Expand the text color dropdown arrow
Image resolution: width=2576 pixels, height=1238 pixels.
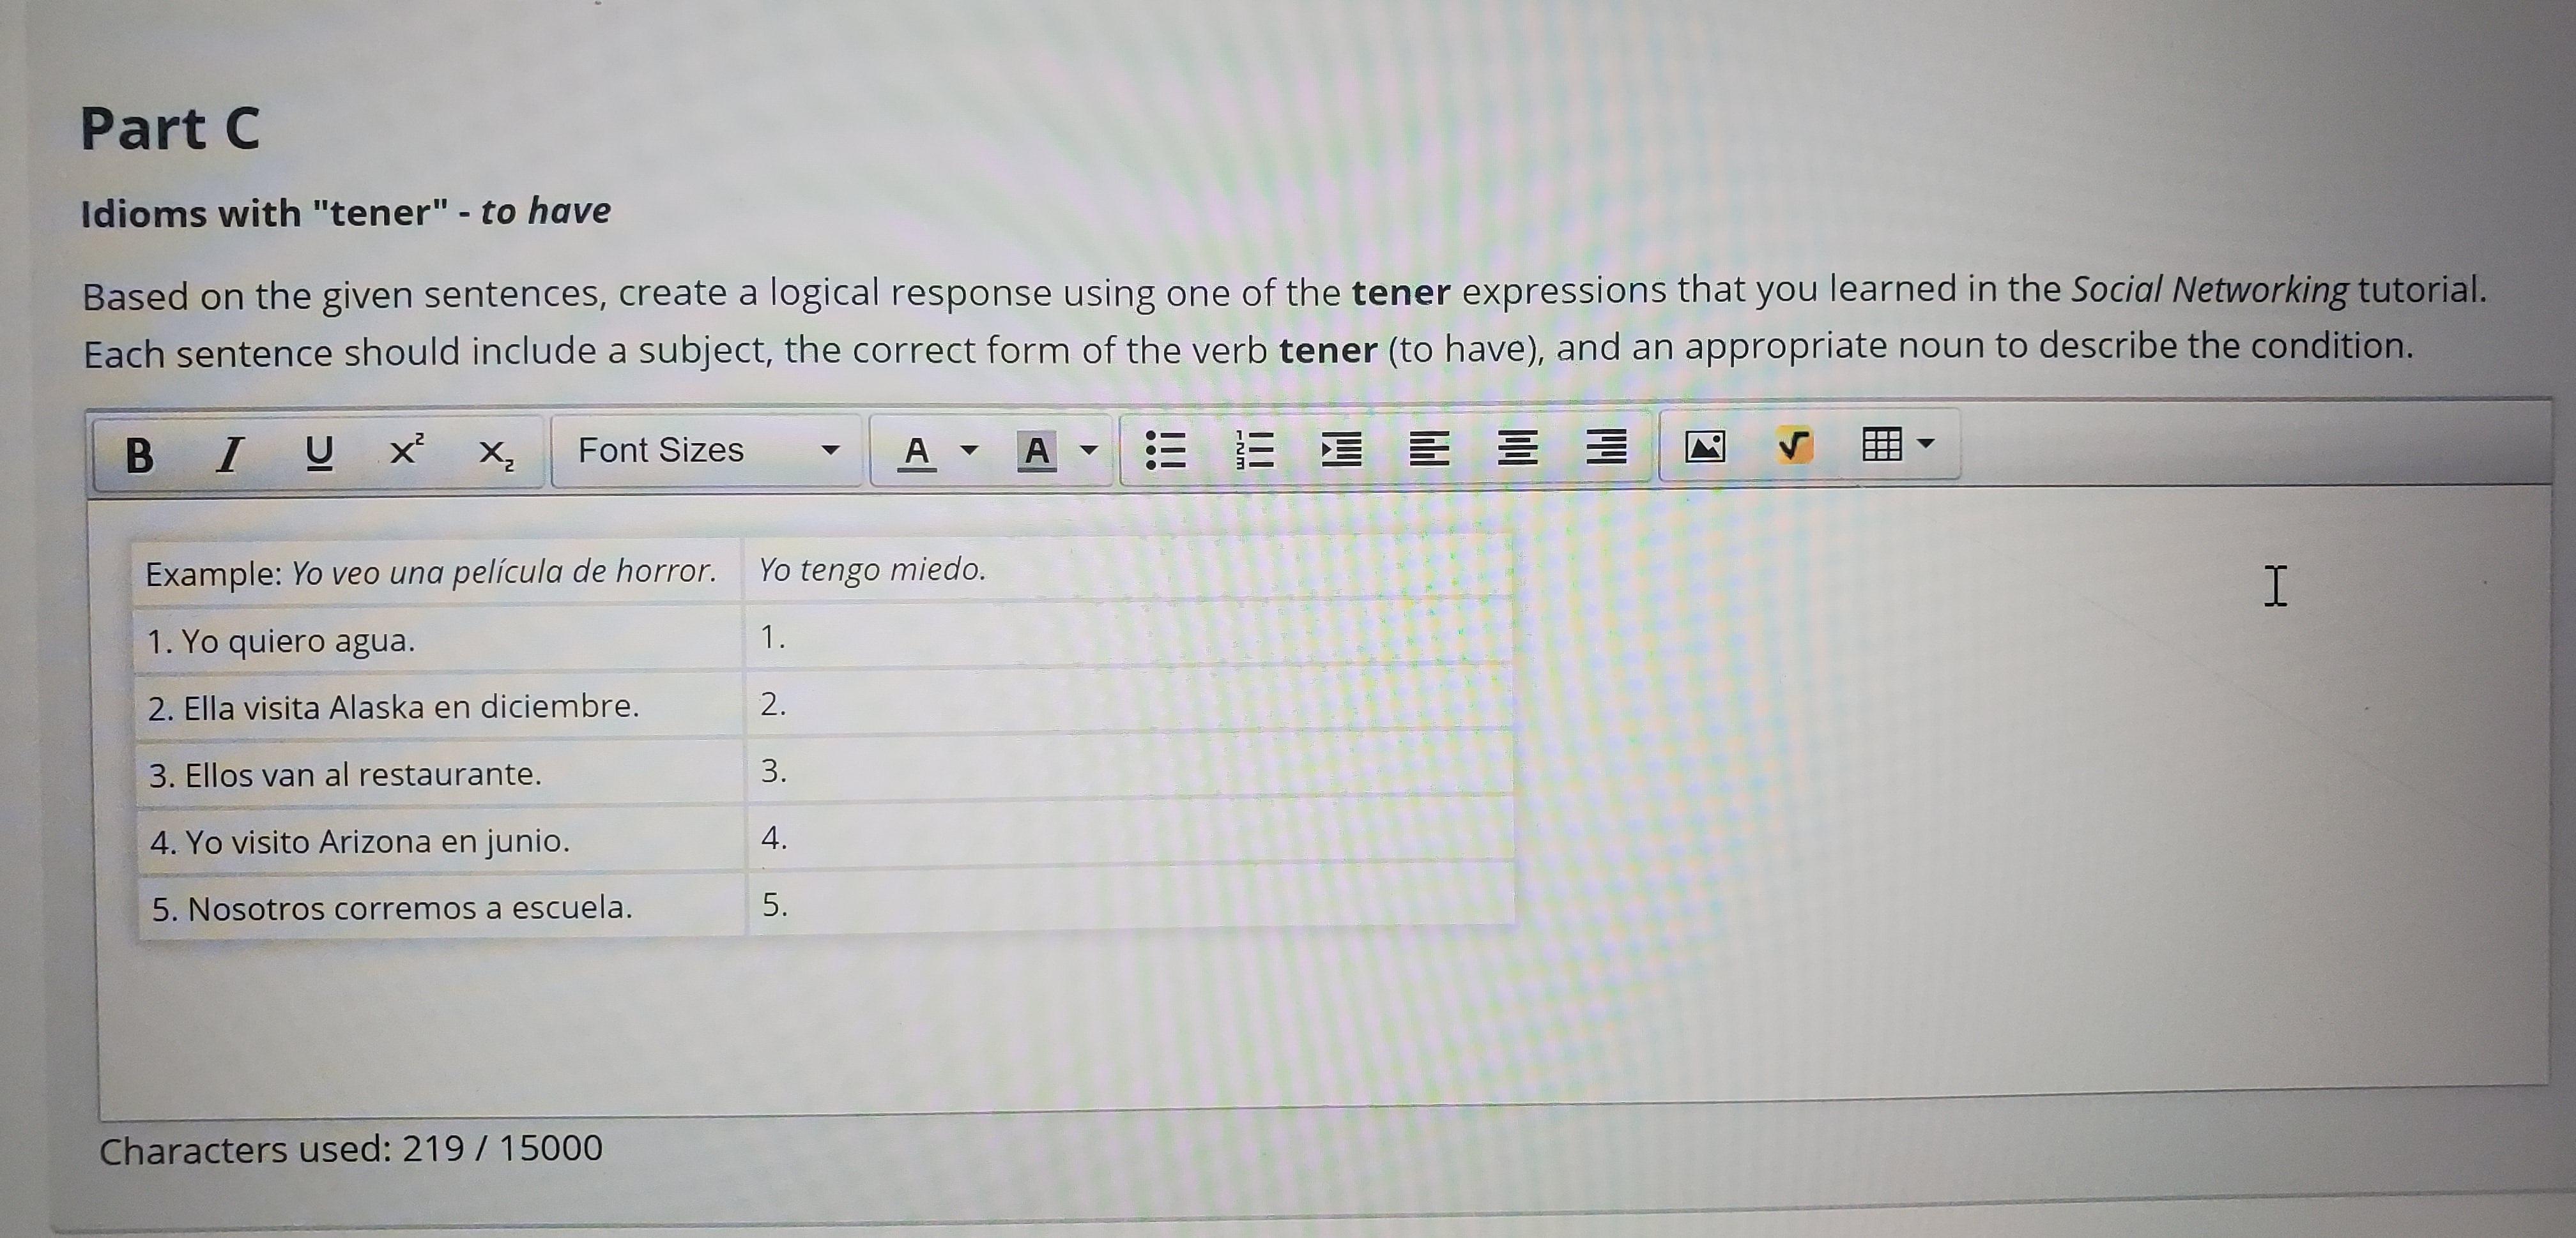(x=968, y=449)
